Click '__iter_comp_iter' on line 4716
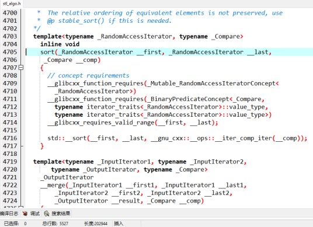The height and width of the screenshot is (227, 313). 244,138
